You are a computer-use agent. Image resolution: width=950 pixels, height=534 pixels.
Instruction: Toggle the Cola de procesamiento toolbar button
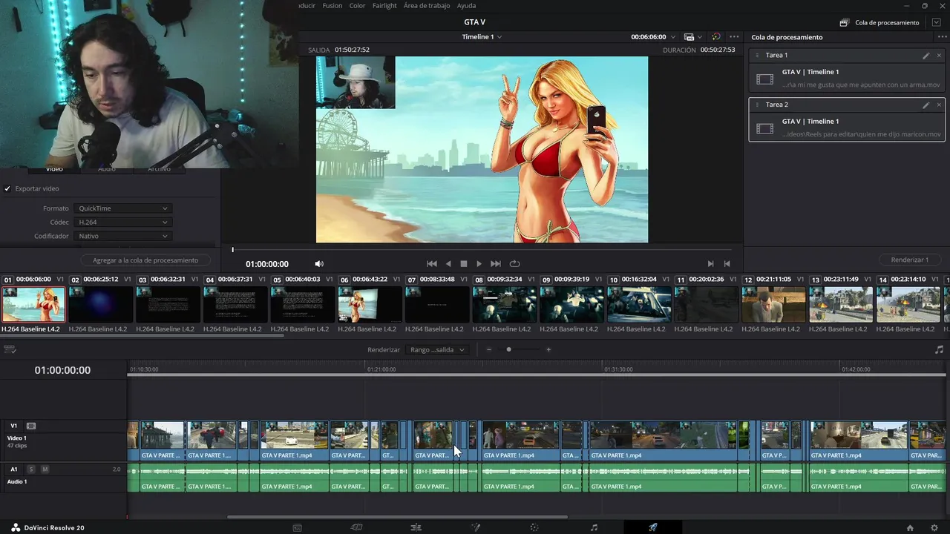pyautogui.click(x=879, y=22)
